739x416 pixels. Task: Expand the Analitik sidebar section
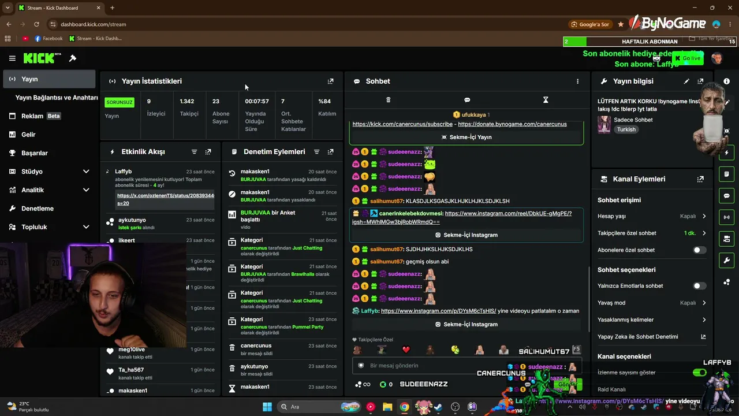point(86,190)
